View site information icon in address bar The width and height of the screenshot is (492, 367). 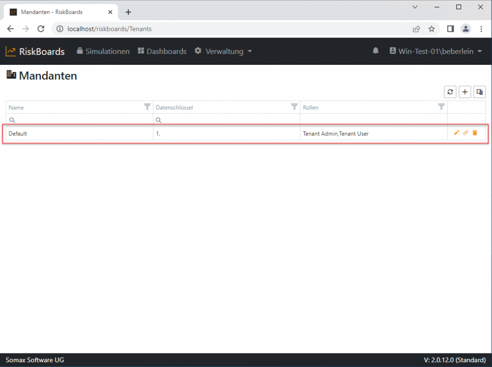60,29
